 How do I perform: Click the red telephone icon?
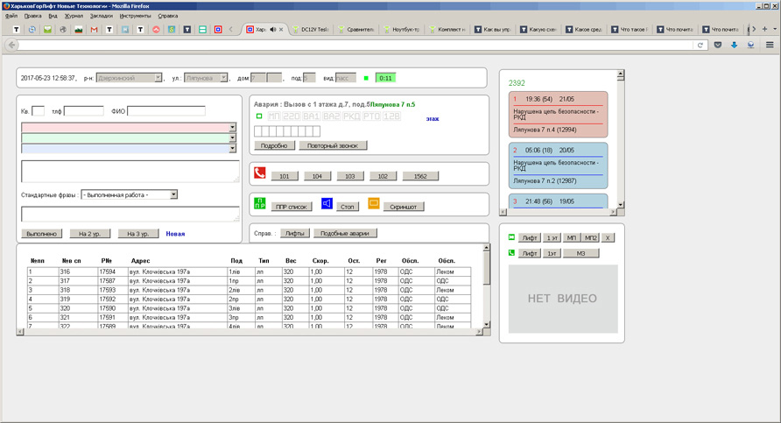pos(259,173)
